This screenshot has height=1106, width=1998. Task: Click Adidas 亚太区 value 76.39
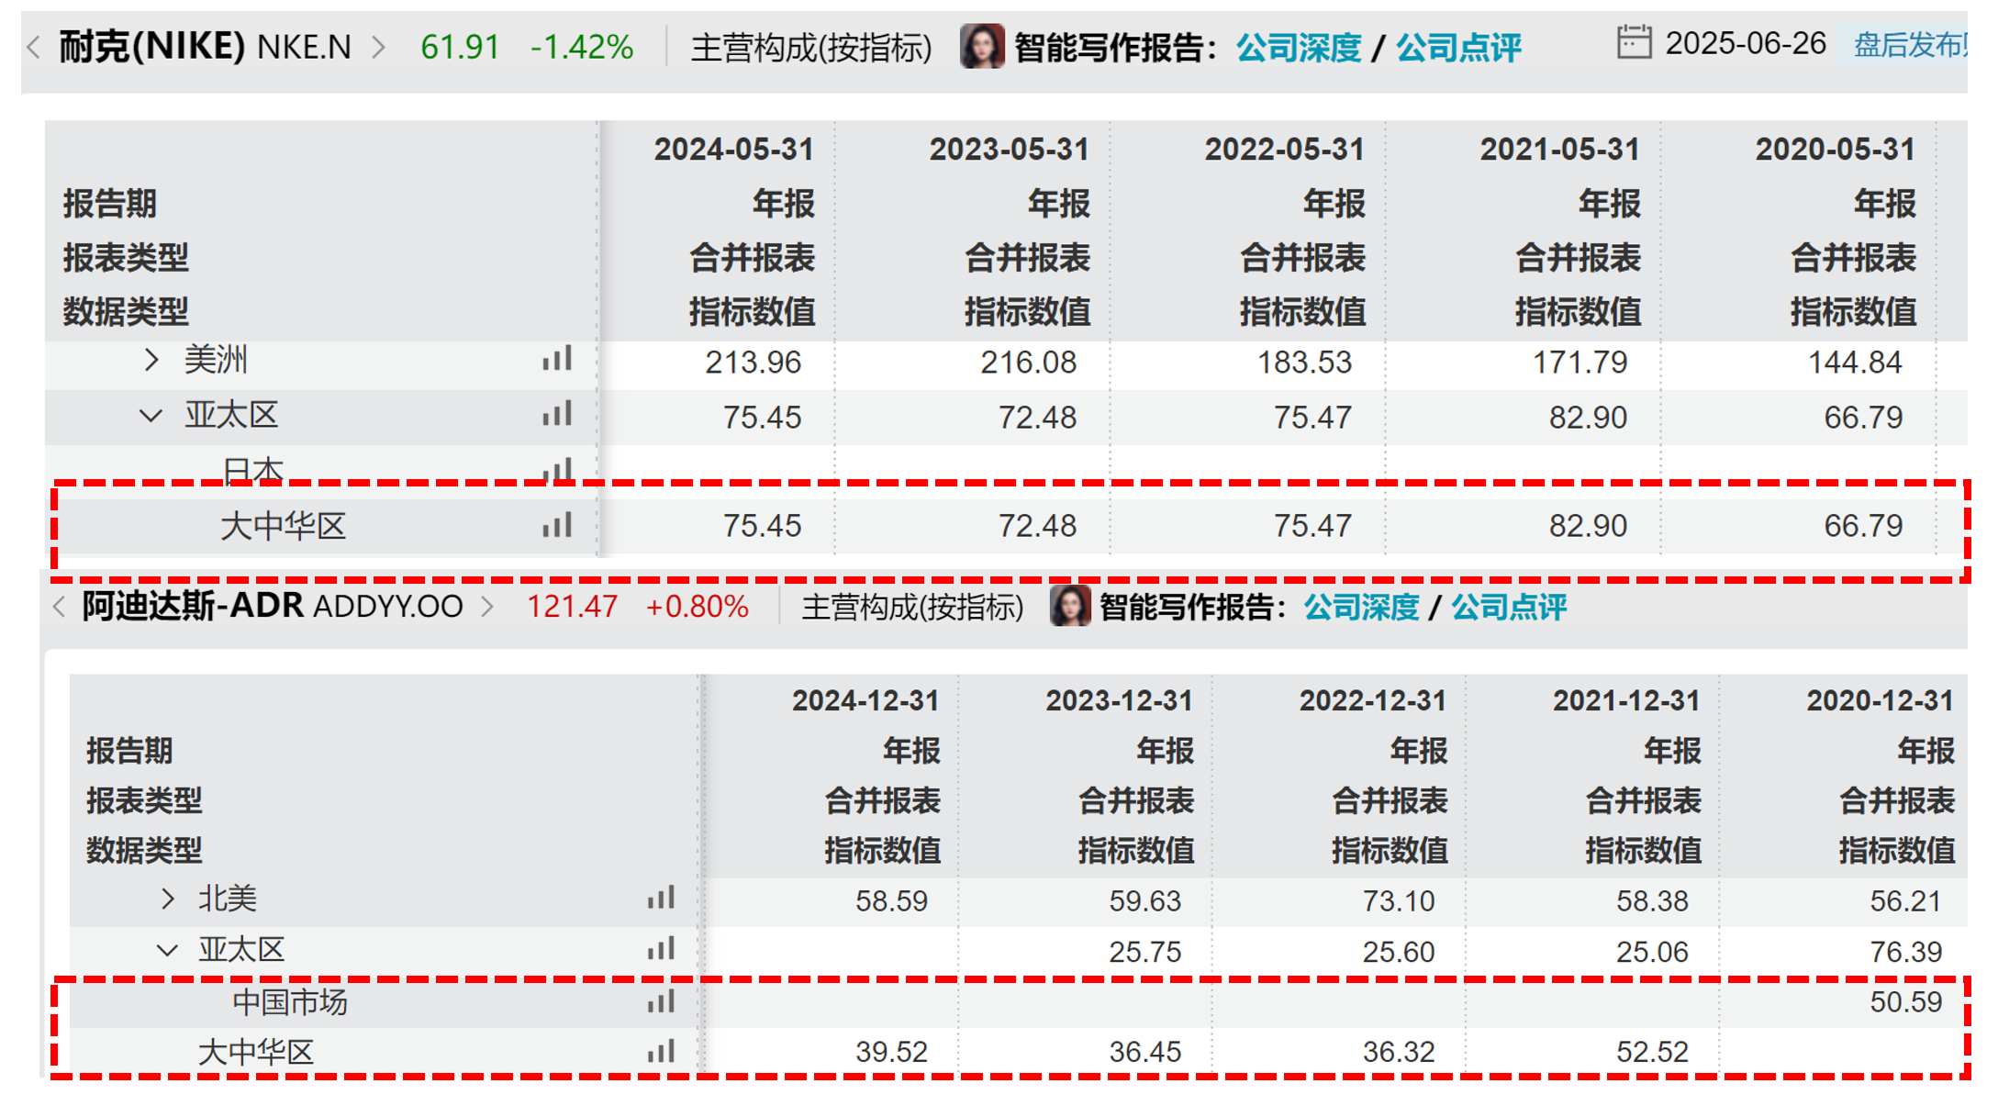(x=1905, y=952)
